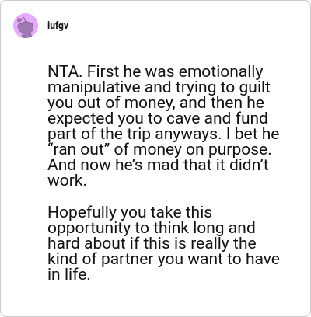Open the purple Reddit avatar of iufgv
The height and width of the screenshot is (317, 311).
point(26,26)
